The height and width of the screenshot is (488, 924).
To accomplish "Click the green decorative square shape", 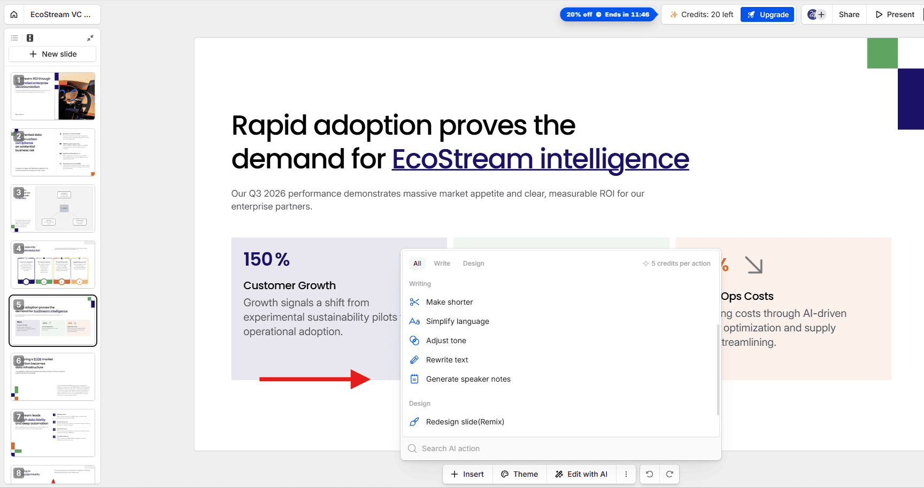I will [x=882, y=53].
